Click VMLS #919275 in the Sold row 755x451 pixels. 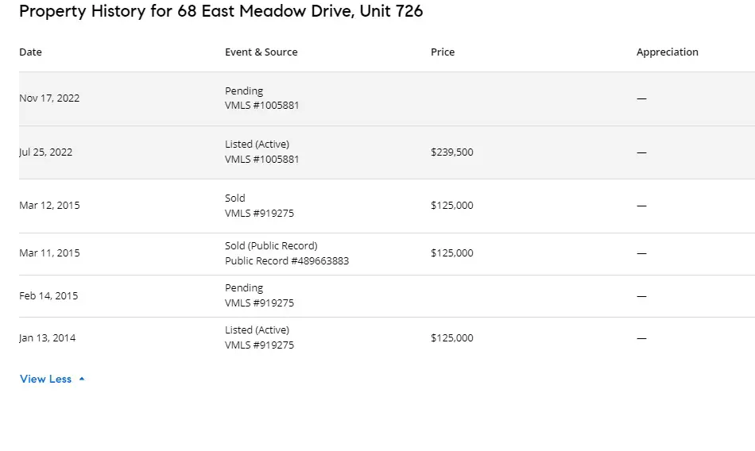click(x=260, y=214)
